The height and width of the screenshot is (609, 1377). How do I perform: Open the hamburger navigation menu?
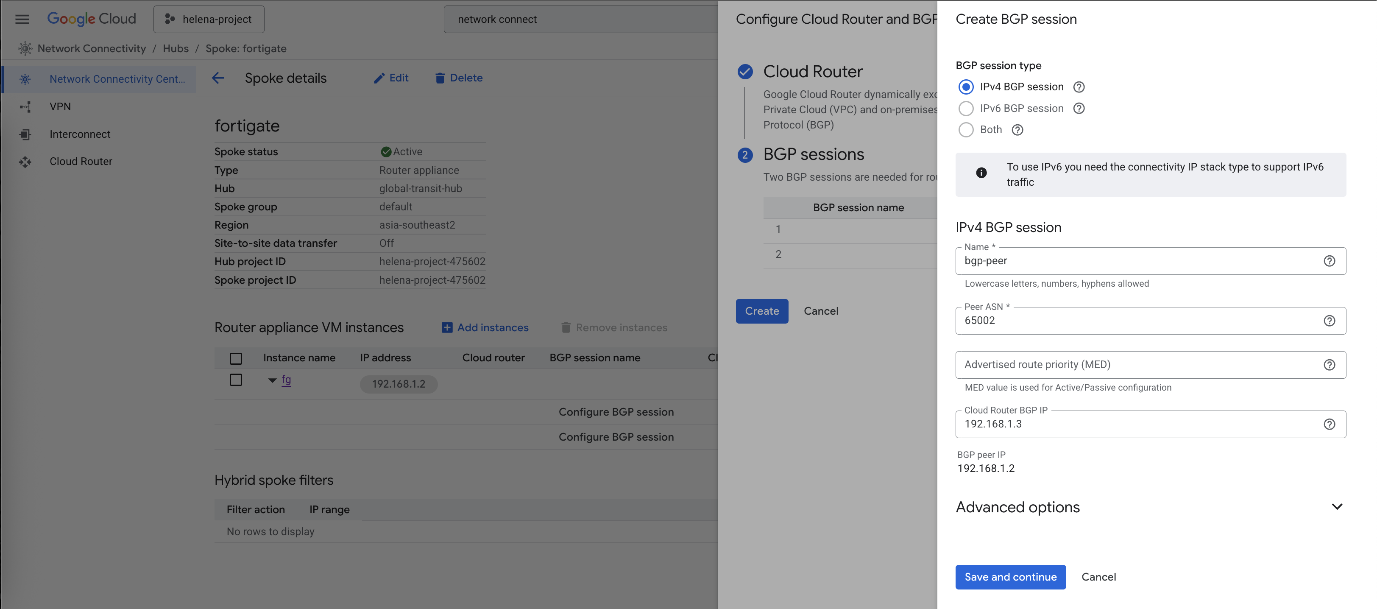(22, 19)
